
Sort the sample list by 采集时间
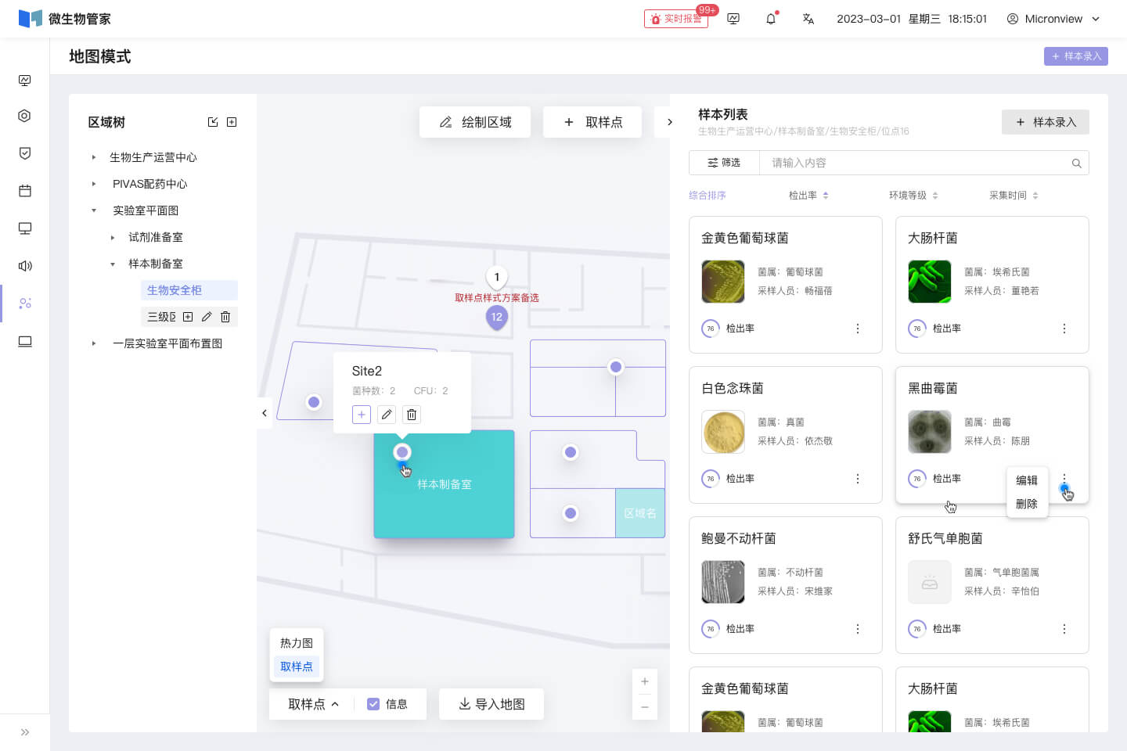(x=1014, y=196)
